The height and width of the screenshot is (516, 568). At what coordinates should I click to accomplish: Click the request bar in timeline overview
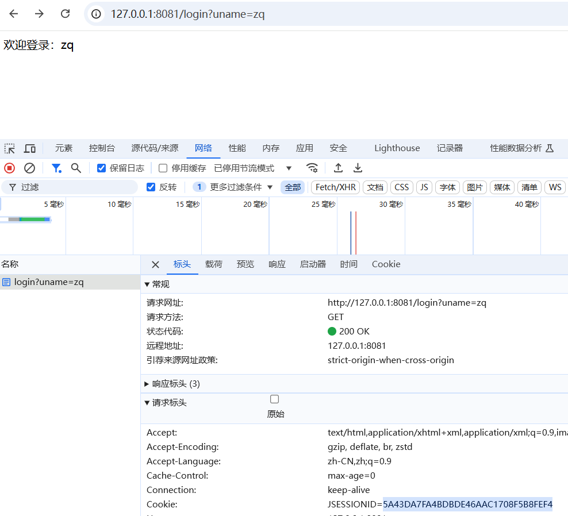coord(30,220)
